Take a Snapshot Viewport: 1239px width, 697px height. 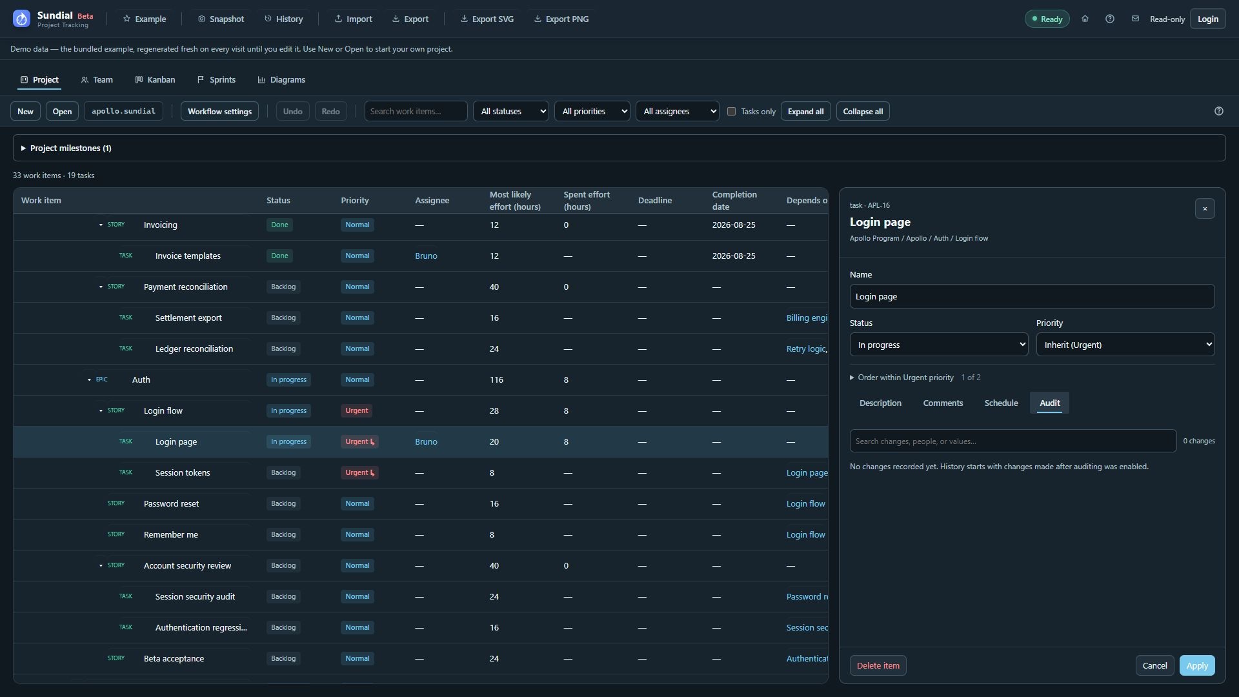pos(221,19)
